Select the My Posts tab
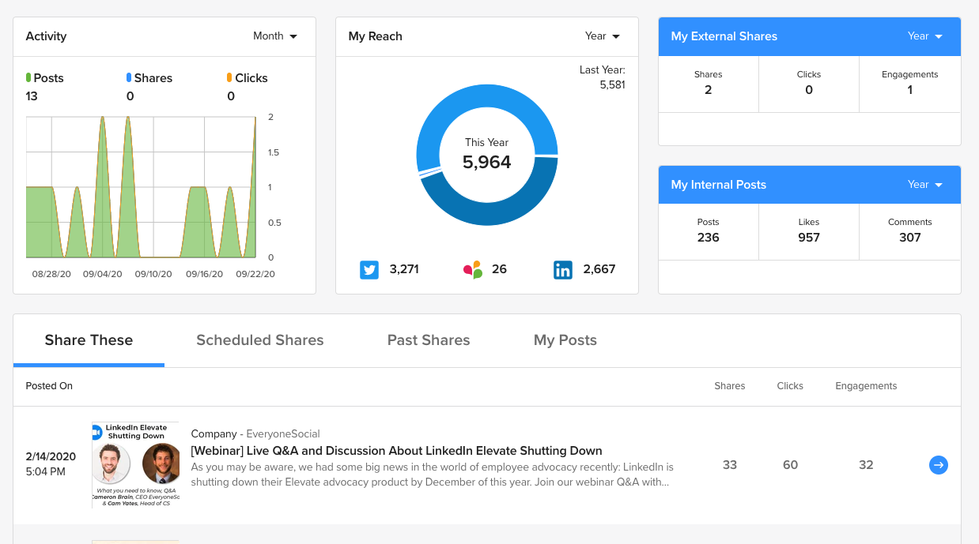 565,340
